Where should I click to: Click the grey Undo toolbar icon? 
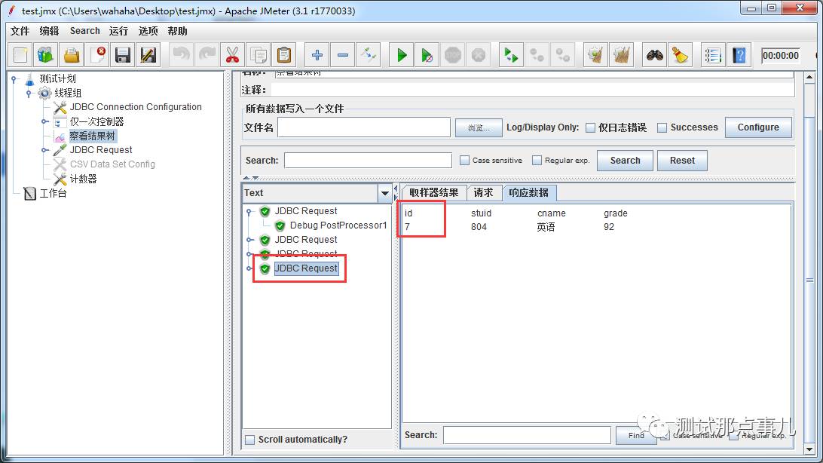pyautogui.click(x=181, y=55)
